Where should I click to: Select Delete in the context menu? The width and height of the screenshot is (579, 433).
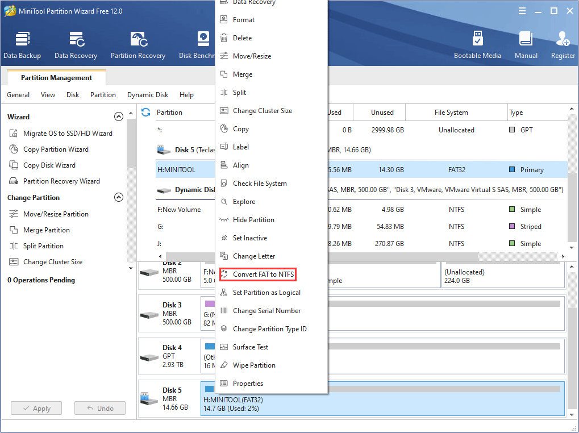pos(272,38)
